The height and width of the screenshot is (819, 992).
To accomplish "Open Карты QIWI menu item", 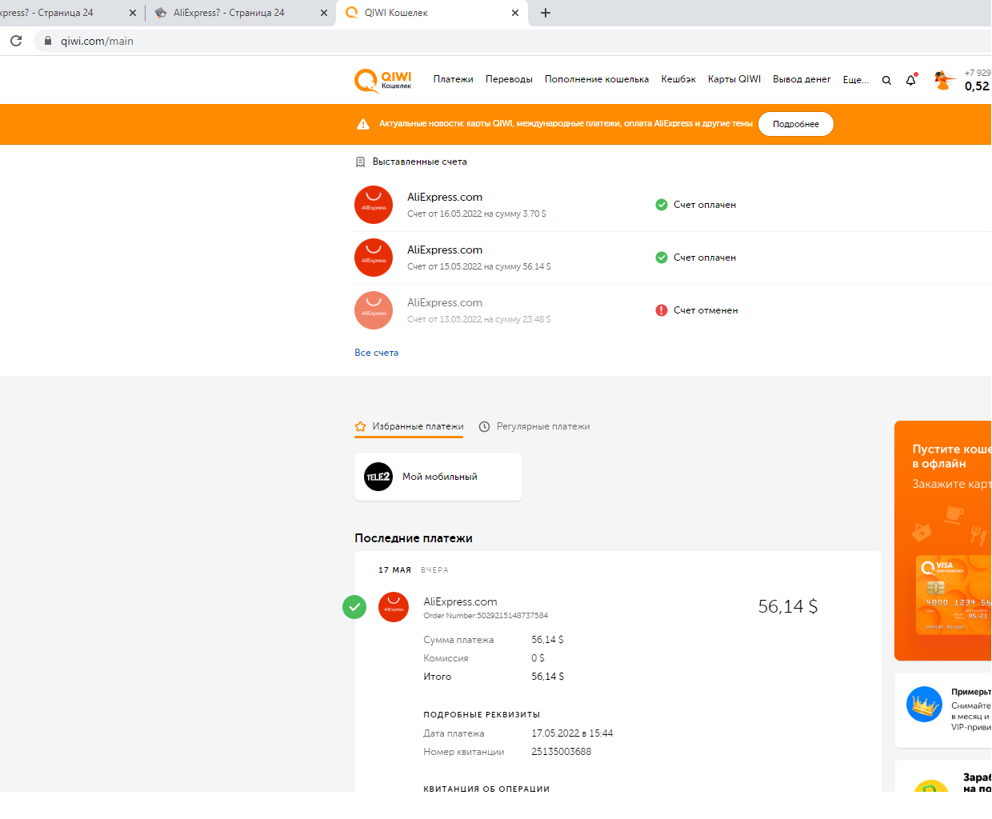I will tap(734, 79).
